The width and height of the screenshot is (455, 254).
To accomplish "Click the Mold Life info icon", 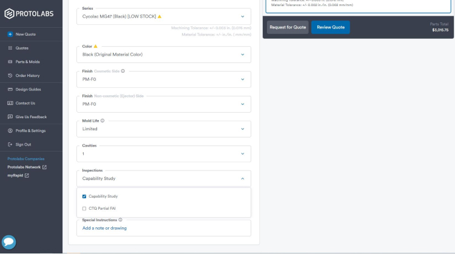I will pos(102,121).
